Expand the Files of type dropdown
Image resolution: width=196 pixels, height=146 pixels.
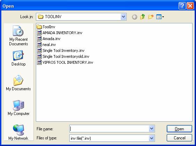[x=151, y=138]
